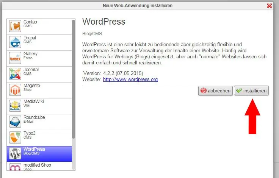Select the Joomla! list entry name
The width and height of the screenshot is (279, 178).
pyautogui.click(x=31, y=70)
